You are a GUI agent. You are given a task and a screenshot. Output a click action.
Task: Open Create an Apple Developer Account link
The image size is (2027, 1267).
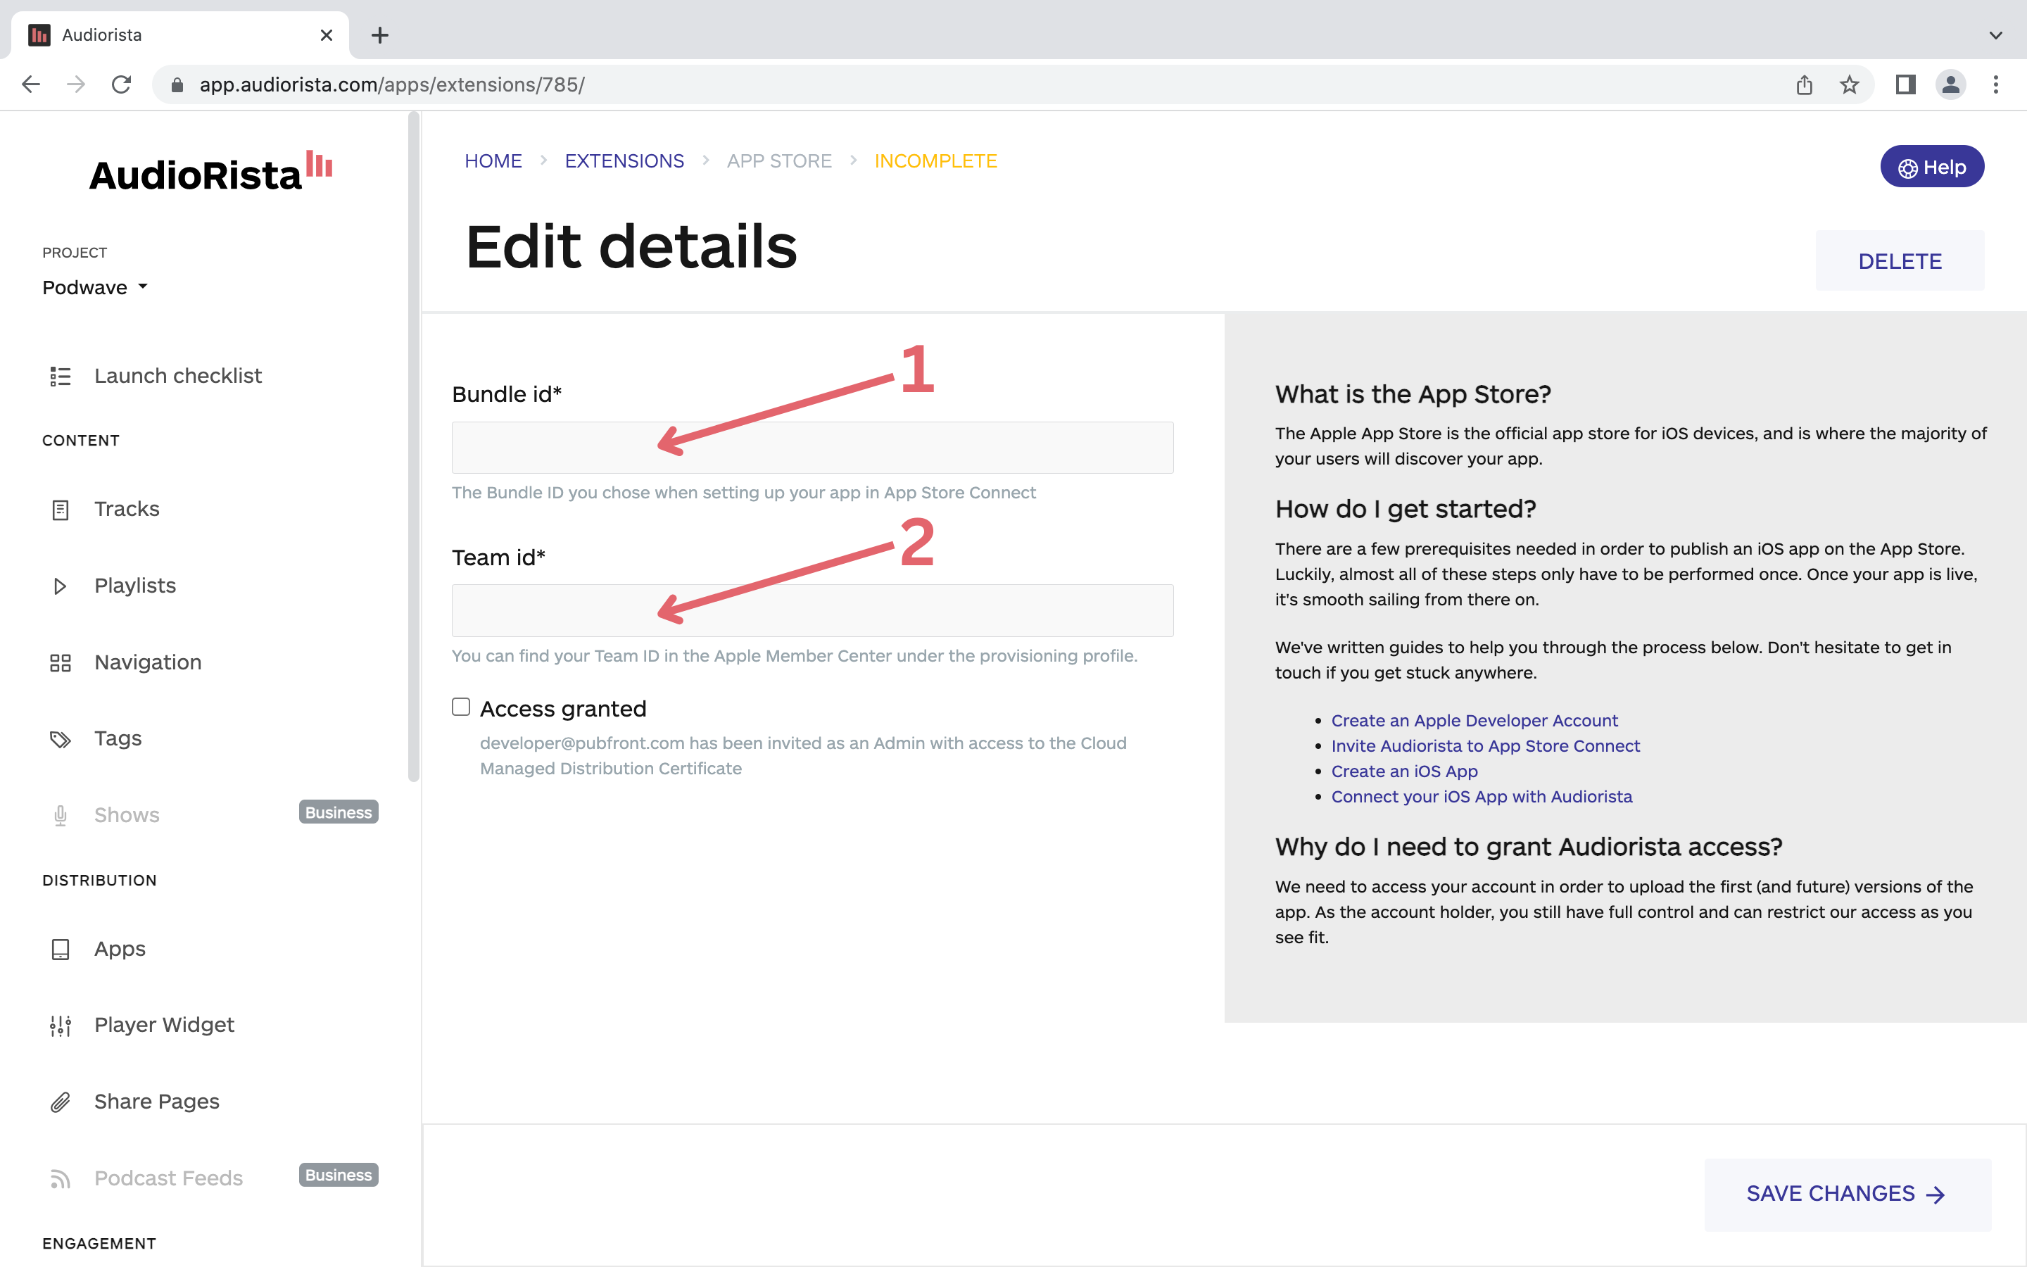click(1475, 721)
